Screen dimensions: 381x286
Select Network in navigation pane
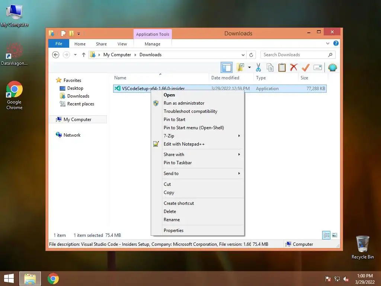click(72, 135)
